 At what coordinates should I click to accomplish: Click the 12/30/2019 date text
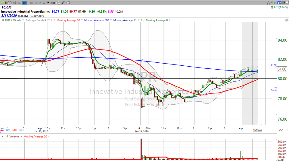coord(36,16)
